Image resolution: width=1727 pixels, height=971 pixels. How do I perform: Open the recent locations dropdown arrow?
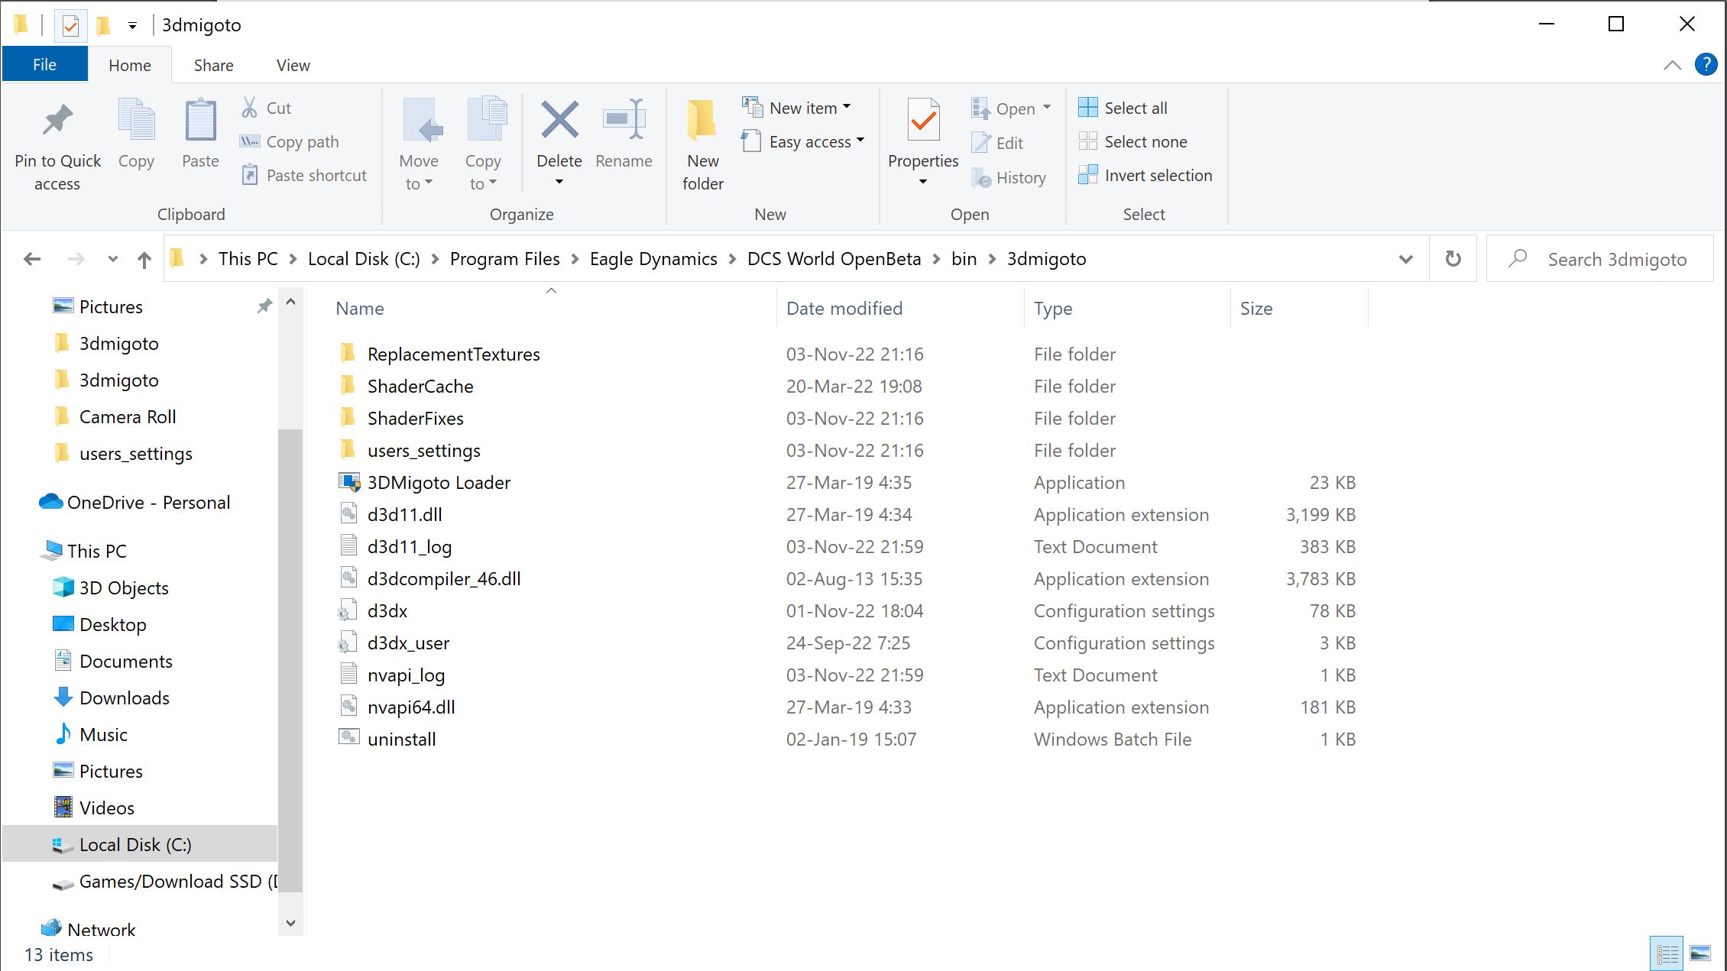112,260
